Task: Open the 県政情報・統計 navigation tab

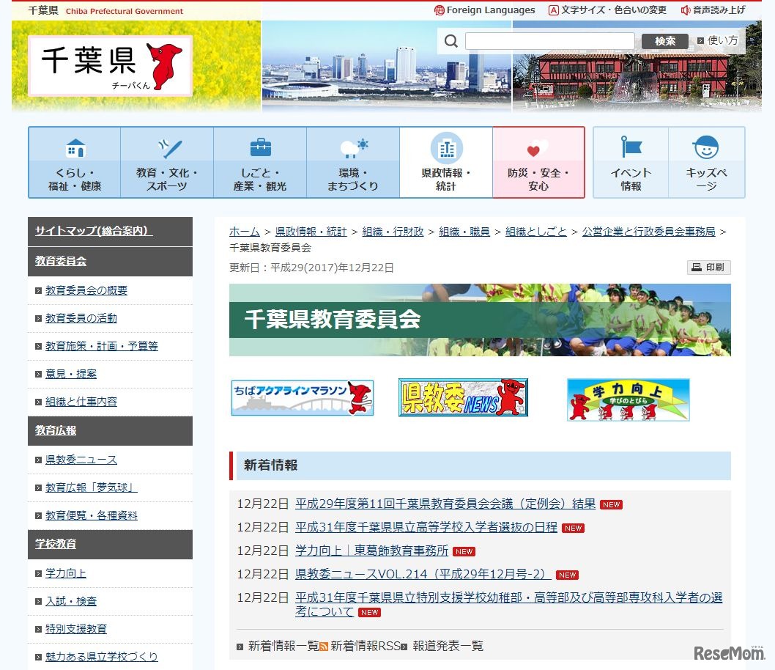Action: click(x=446, y=163)
